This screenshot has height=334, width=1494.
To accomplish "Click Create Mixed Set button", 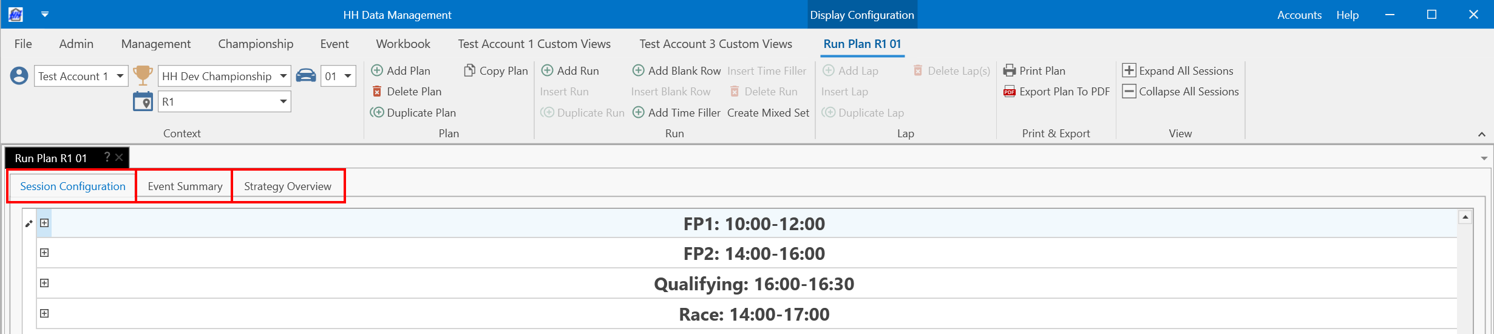I will coord(768,112).
